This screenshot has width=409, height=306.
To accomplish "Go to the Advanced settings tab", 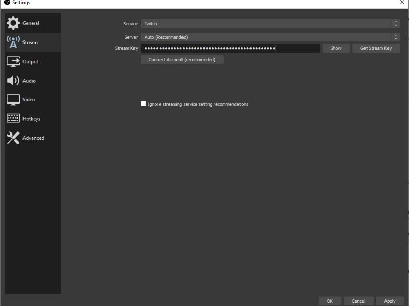I will (x=33, y=138).
